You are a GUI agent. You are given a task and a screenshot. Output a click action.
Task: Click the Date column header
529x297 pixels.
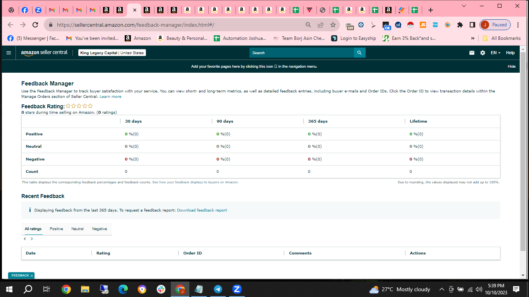tap(31, 253)
